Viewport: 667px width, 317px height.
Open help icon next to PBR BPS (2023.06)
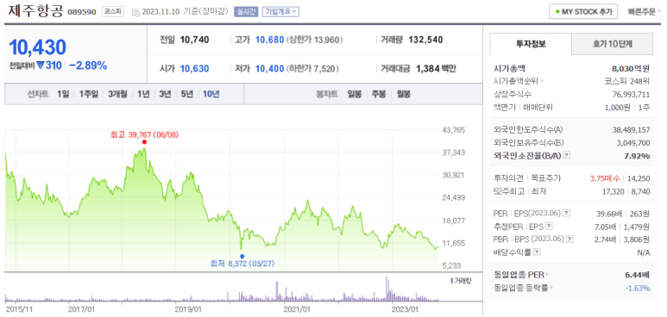(570, 239)
